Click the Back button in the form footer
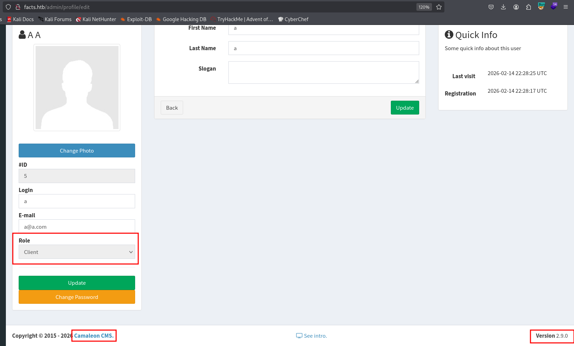The image size is (574, 346). click(x=172, y=108)
